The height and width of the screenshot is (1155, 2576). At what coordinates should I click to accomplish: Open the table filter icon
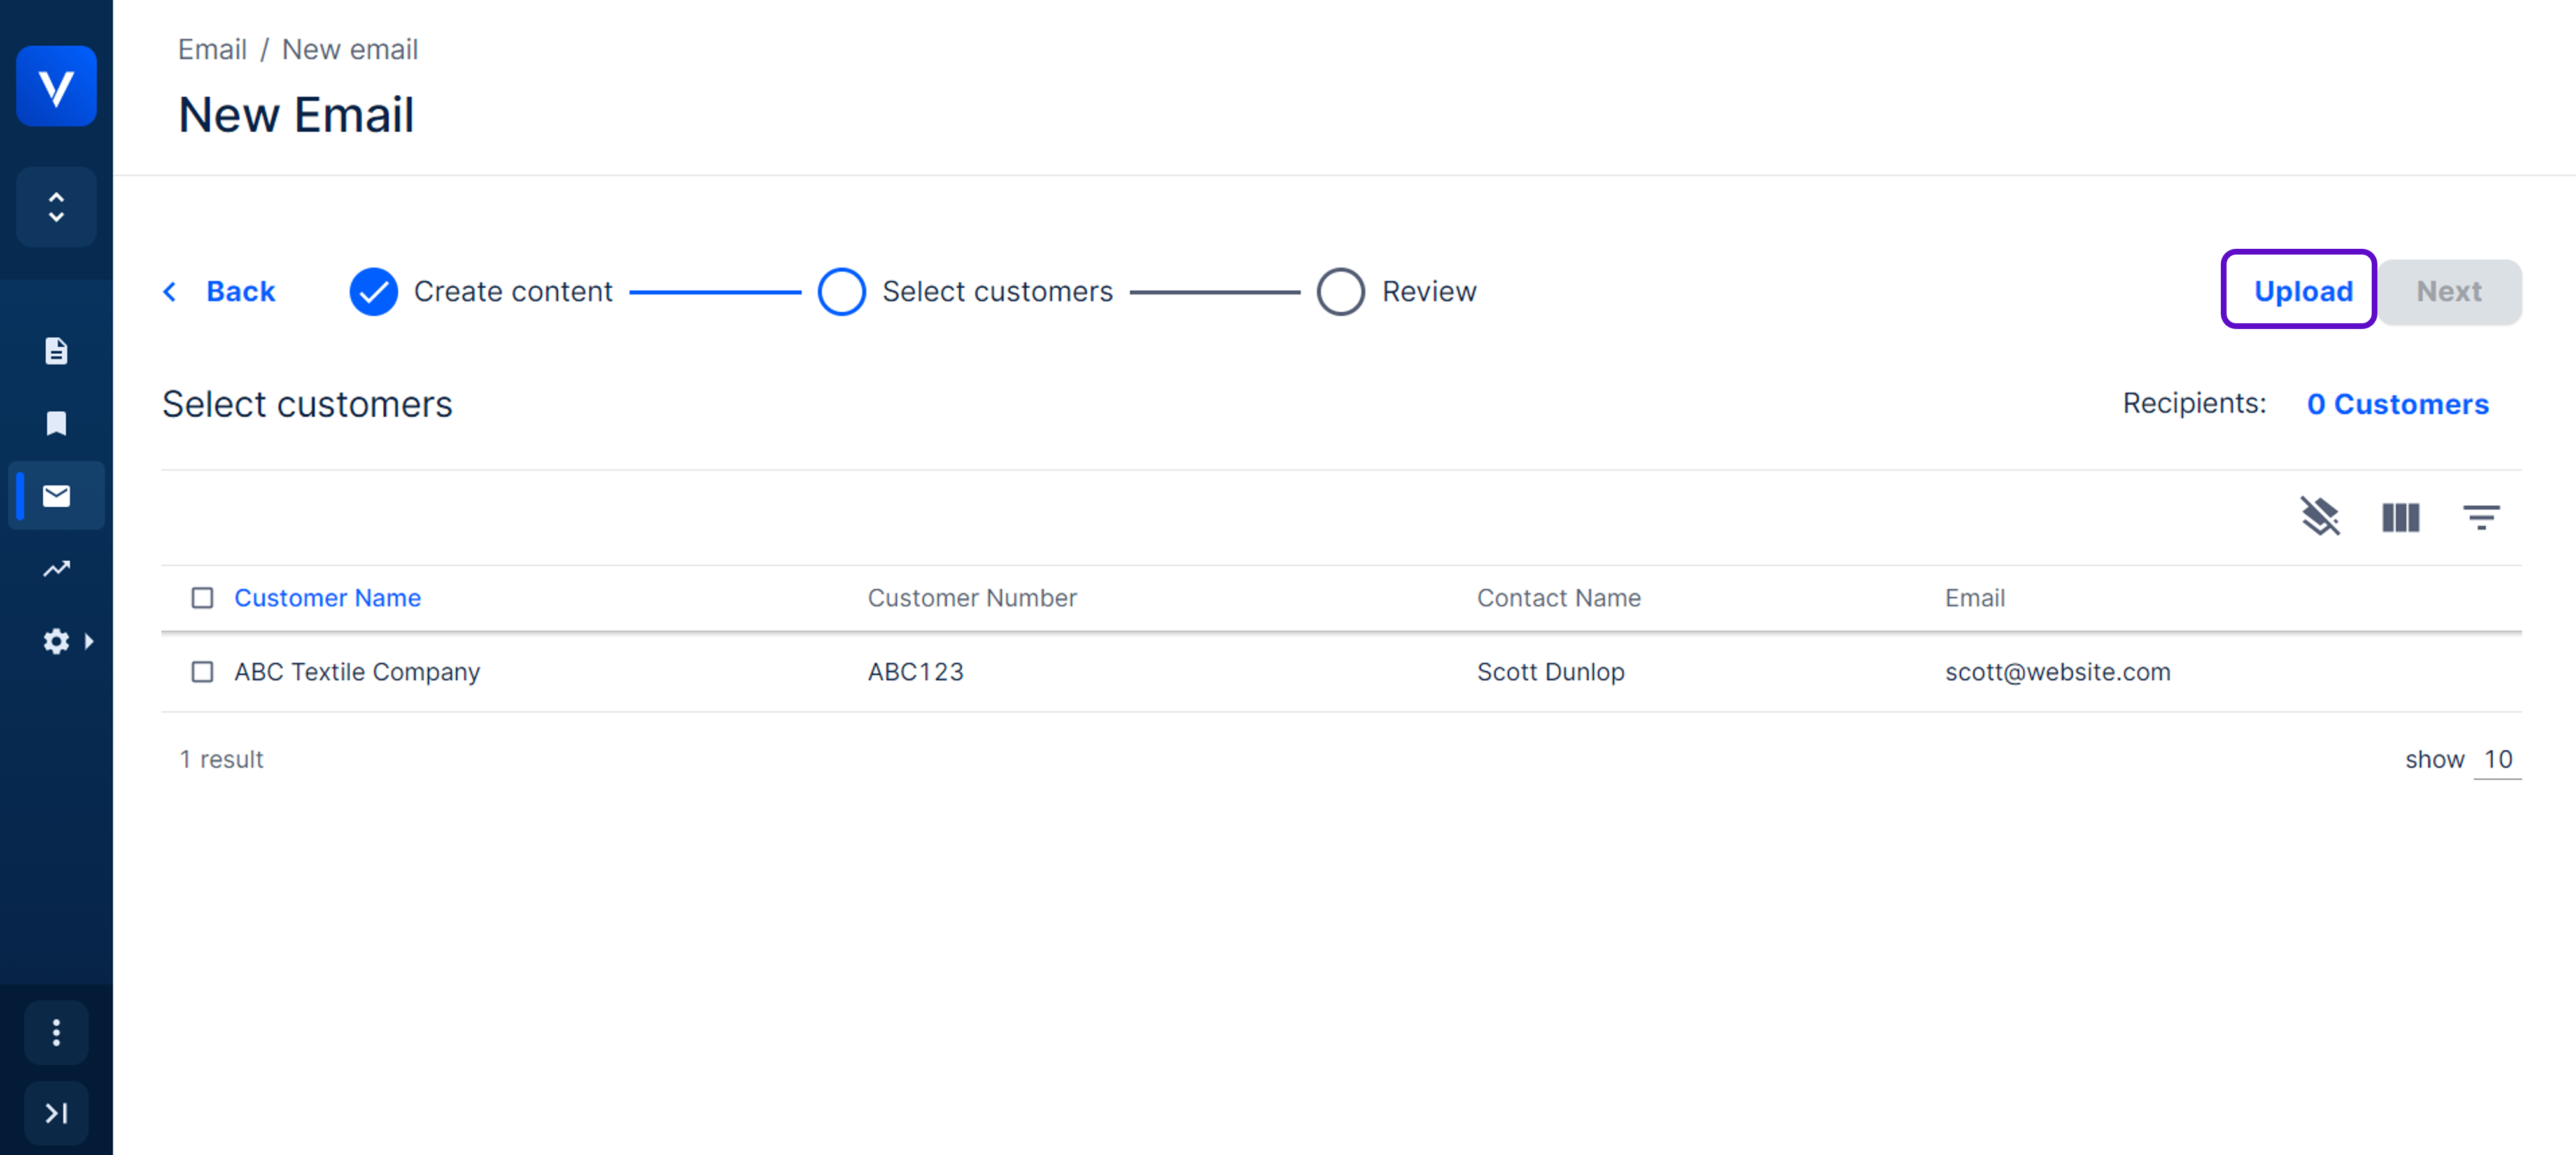coord(2480,517)
